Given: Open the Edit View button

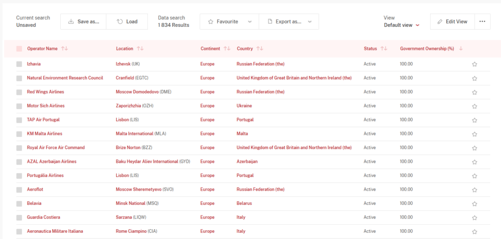Looking at the screenshot, I should tap(453, 22).
